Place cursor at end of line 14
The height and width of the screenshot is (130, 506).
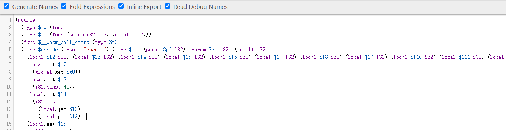pyautogui.click(x=86, y=117)
